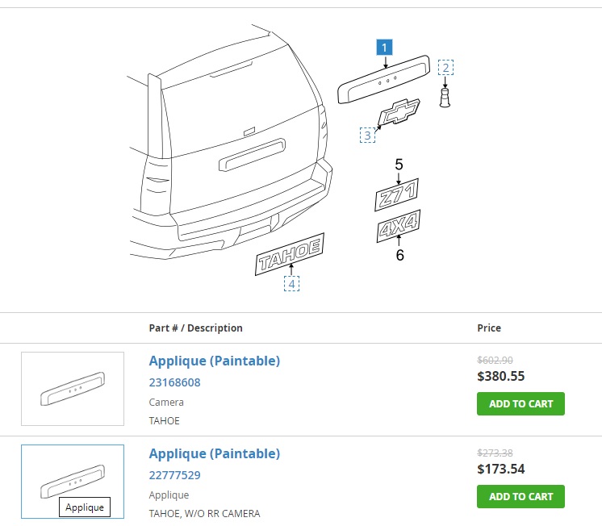Open part number 22777529 link
The width and height of the screenshot is (602, 526).
pyautogui.click(x=174, y=475)
